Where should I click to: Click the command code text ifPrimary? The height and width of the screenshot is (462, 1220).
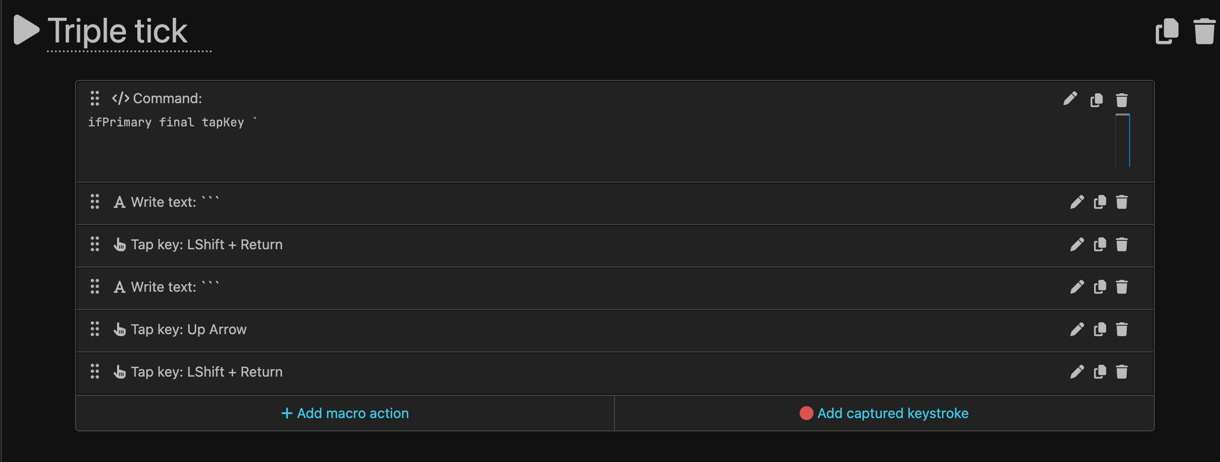click(120, 122)
